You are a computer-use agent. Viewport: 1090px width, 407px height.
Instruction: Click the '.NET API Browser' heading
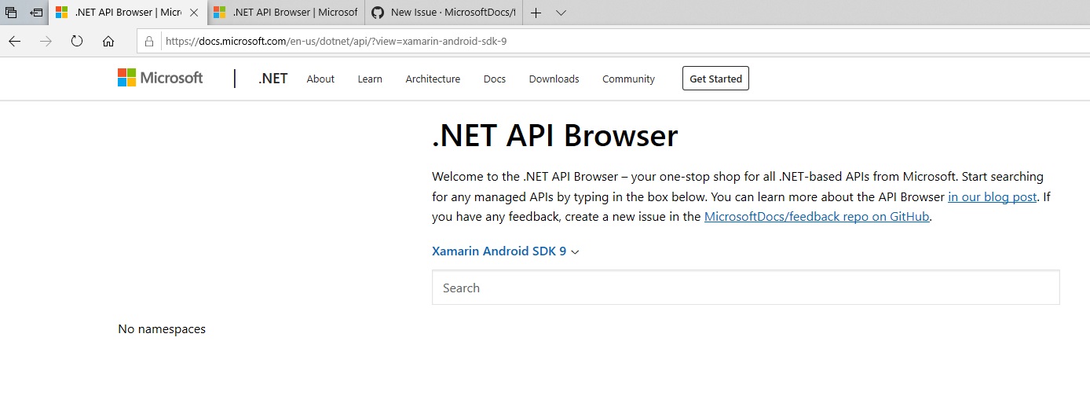coord(554,136)
